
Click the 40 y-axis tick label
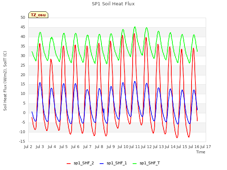tap(23, 37)
